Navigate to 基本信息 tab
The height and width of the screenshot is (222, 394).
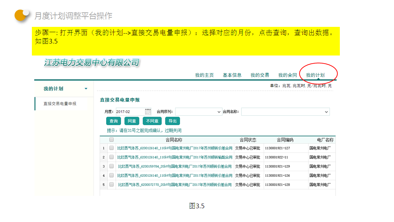point(232,75)
